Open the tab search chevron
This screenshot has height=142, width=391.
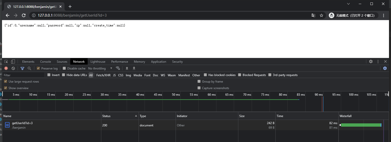click(x=348, y=4)
